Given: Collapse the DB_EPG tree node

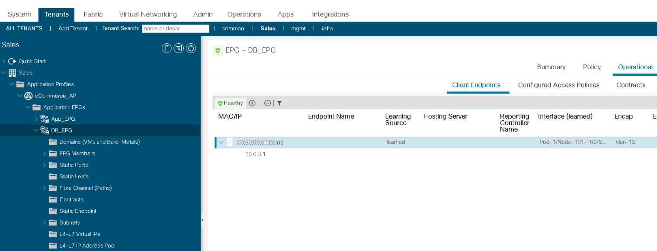Looking at the screenshot, I should pyautogui.click(x=36, y=130).
